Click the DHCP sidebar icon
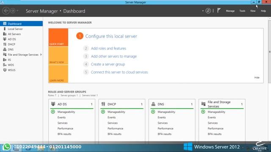271x152 pixels. 5,44
